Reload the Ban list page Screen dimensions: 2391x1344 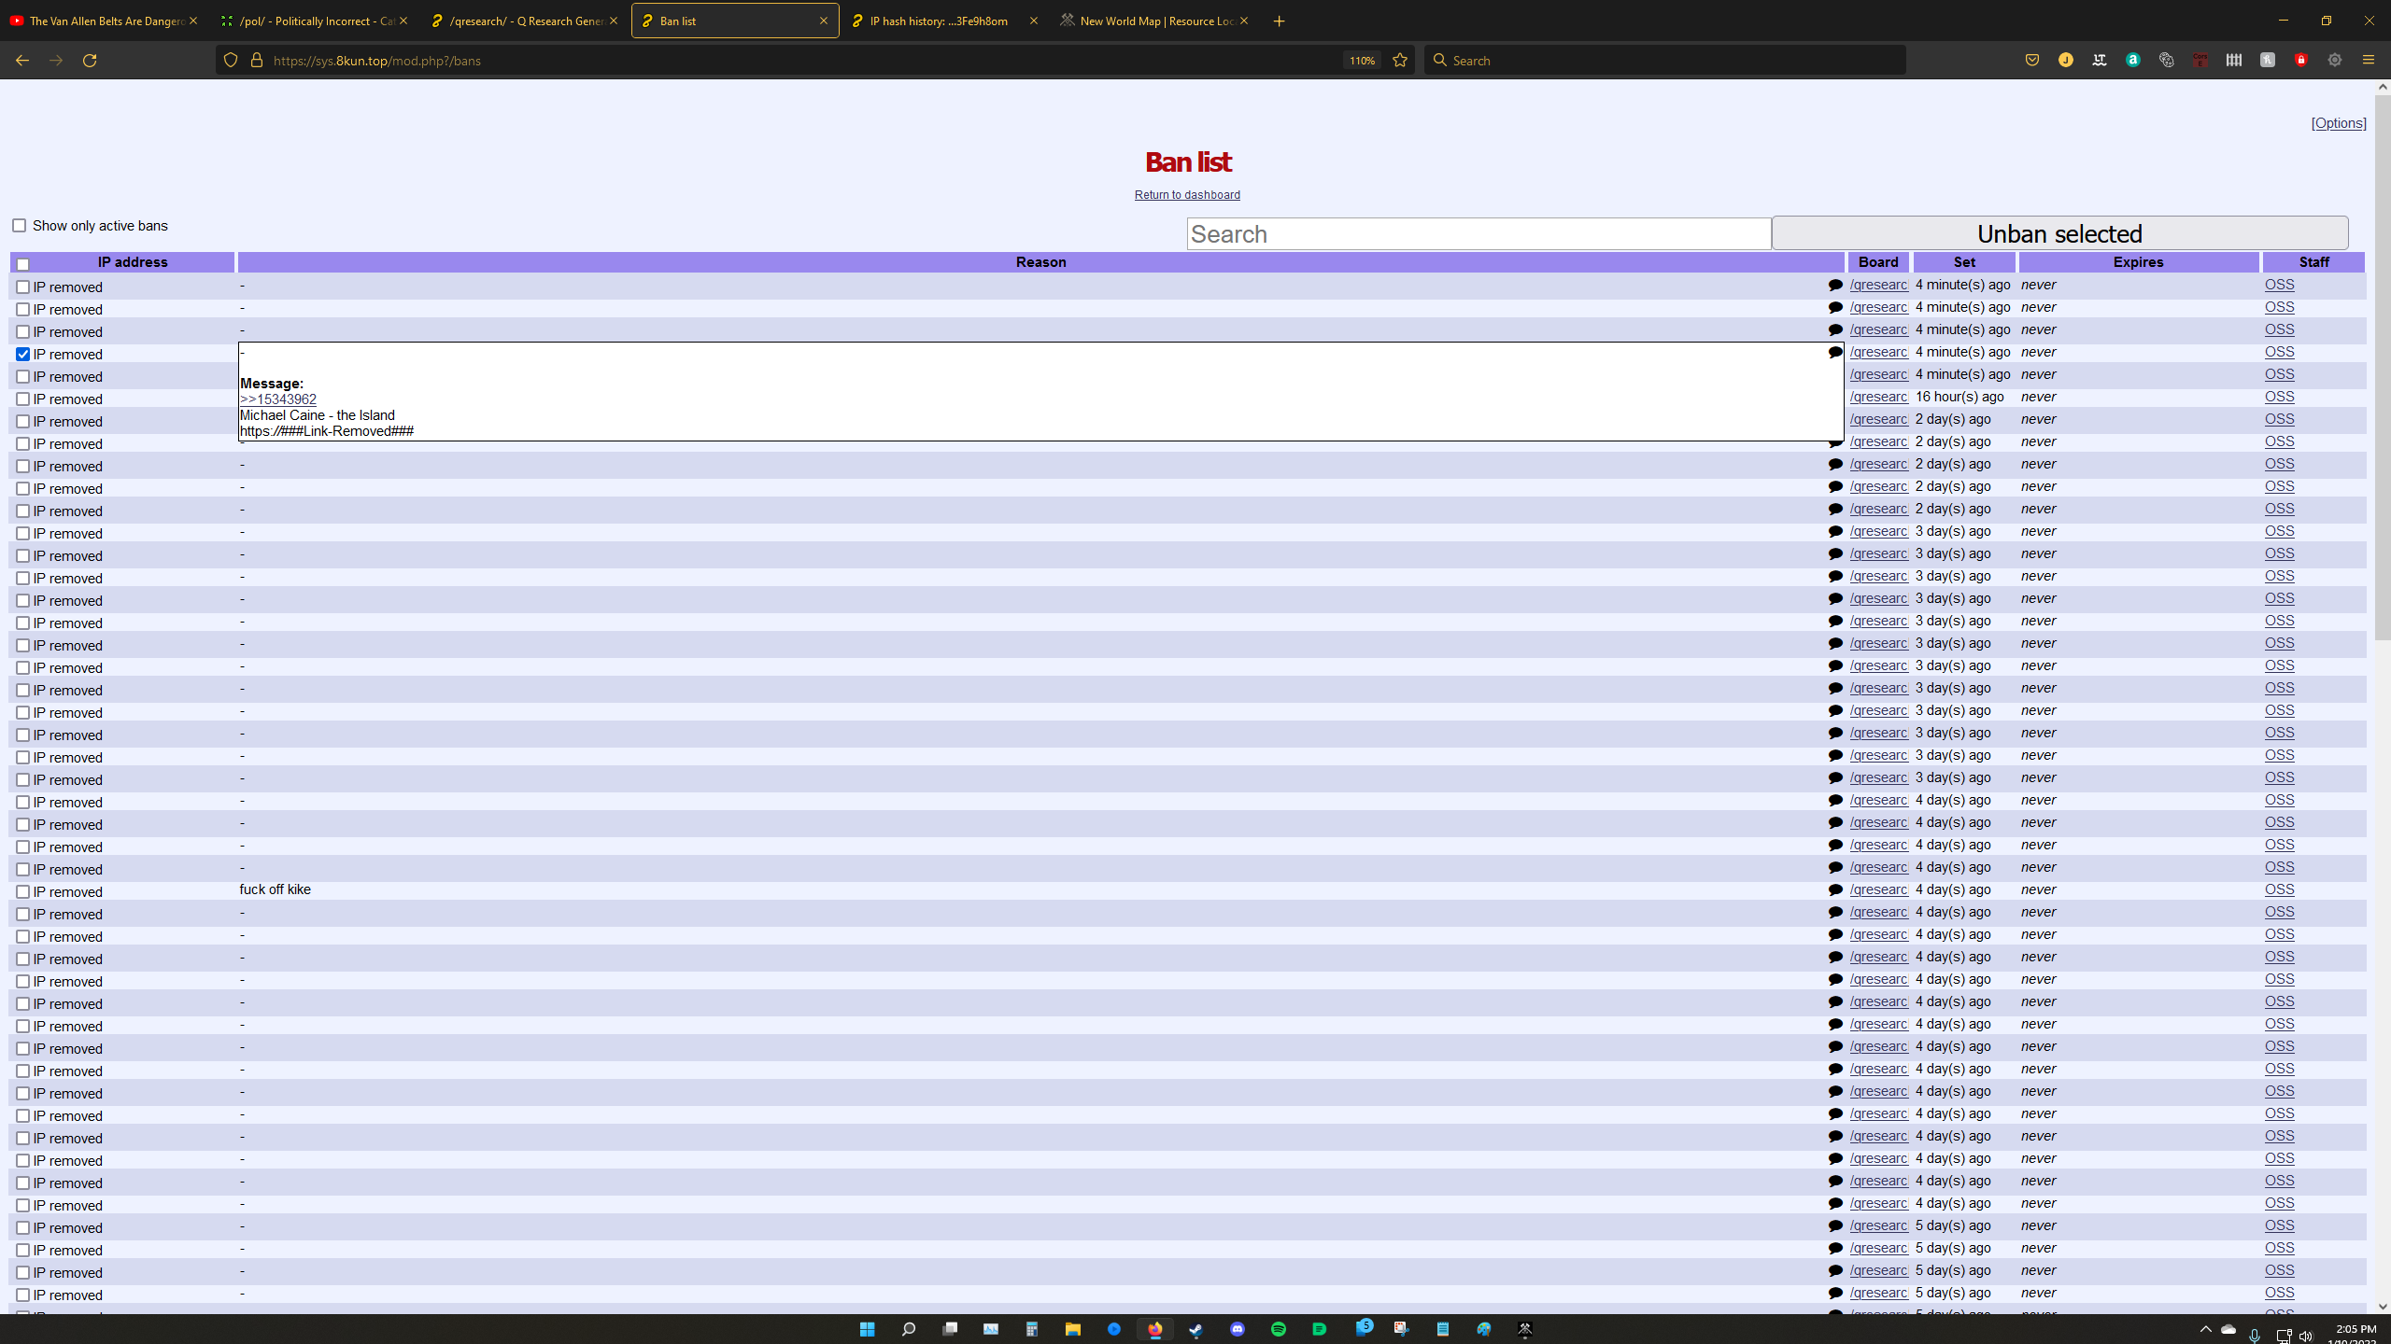pyautogui.click(x=90, y=61)
